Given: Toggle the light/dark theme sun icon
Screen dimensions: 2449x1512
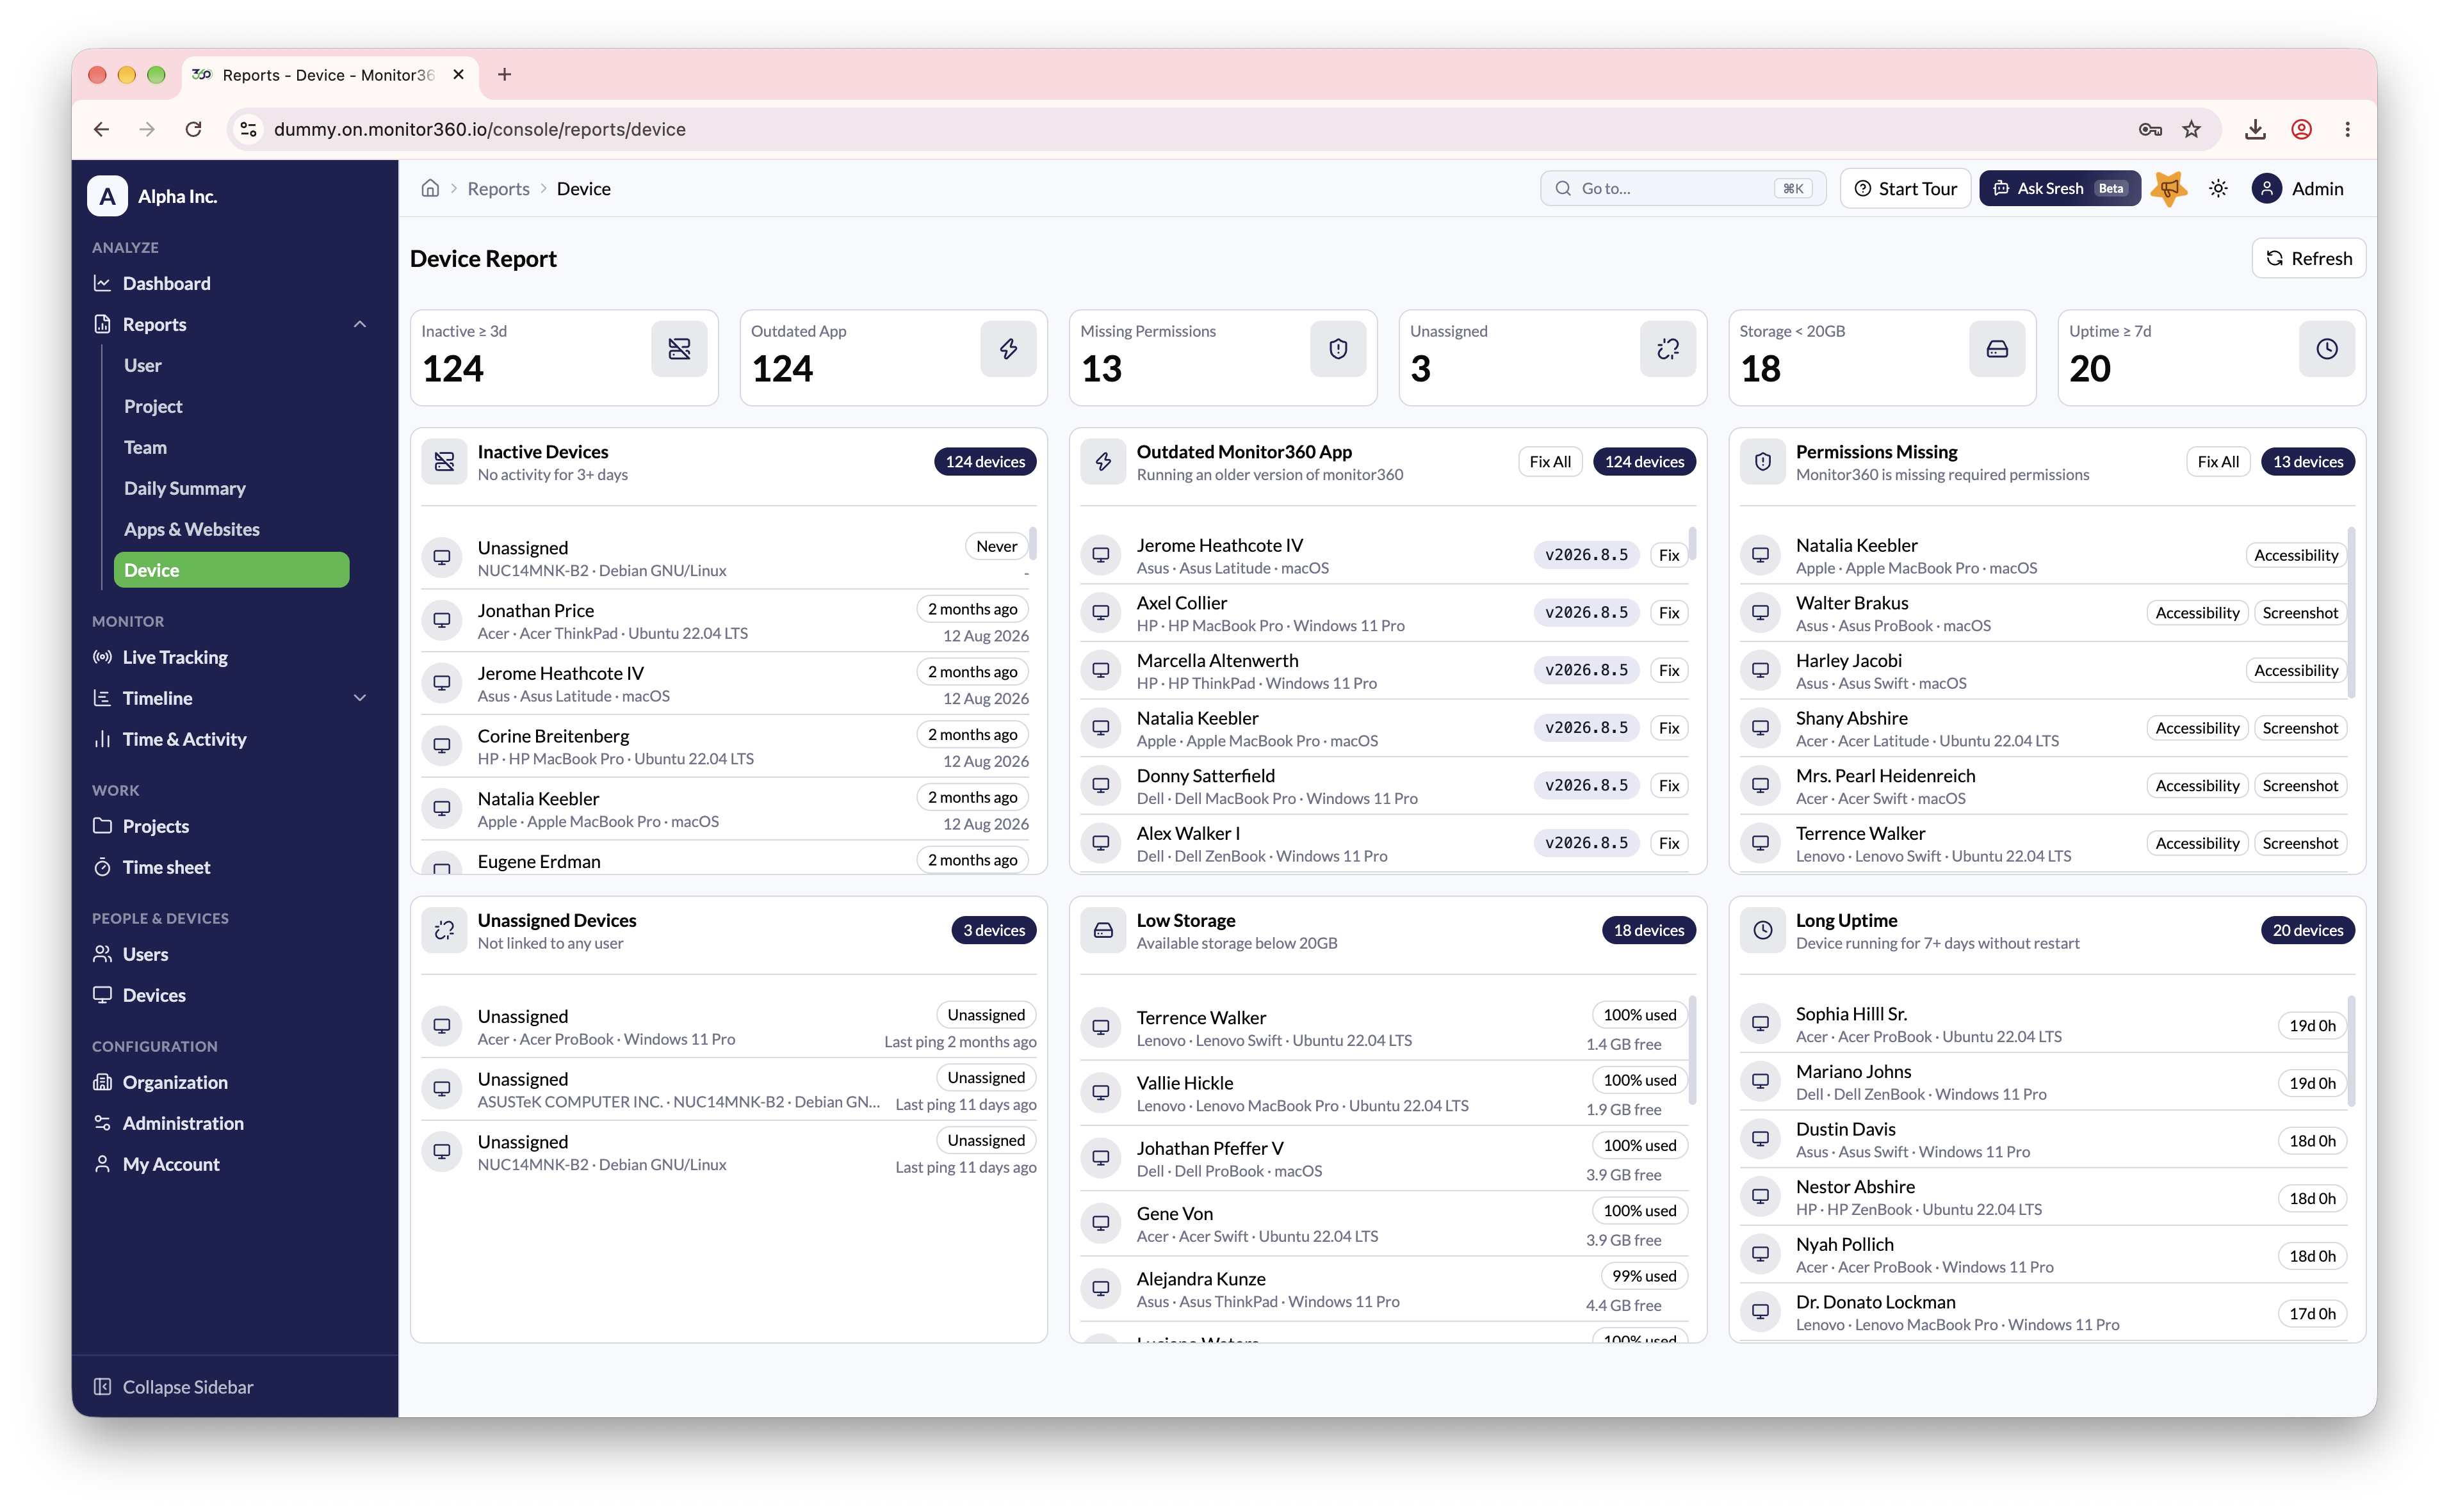Looking at the screenshot, I should (x=2218, y=188).
